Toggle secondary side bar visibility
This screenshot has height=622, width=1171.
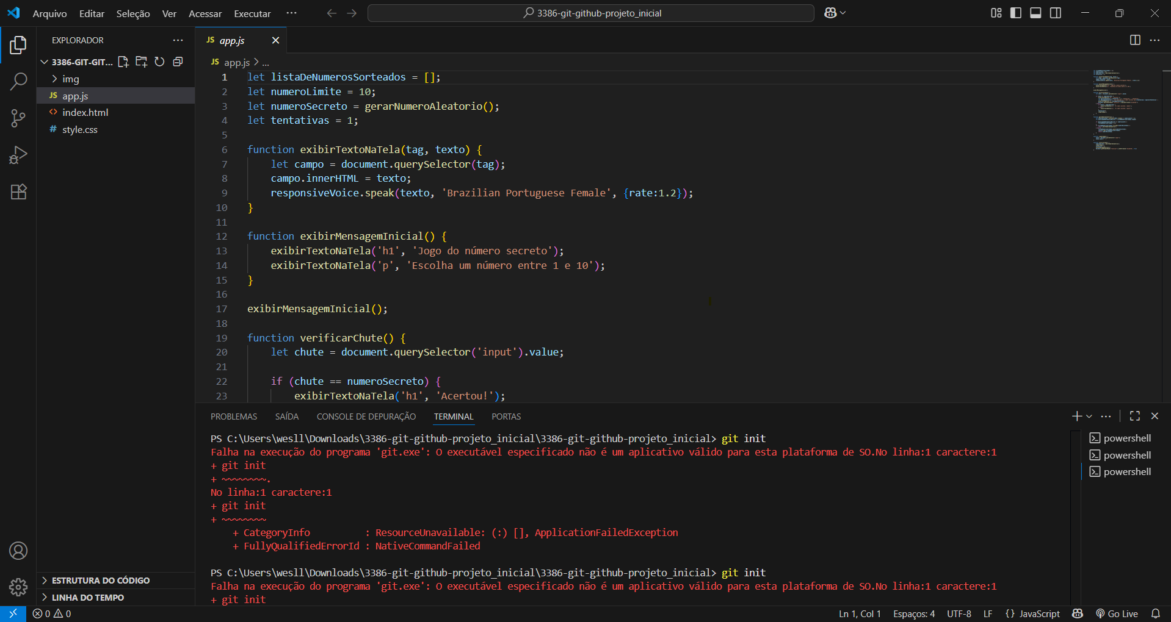pos(1056,13)
